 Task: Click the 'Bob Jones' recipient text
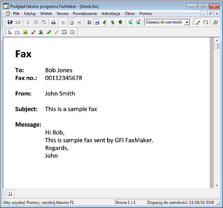[x=59, y=70]
